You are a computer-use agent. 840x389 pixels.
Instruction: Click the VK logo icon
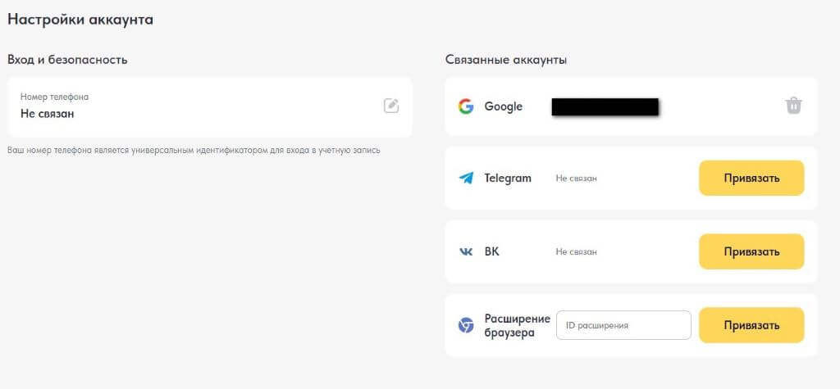click(466, 251)
